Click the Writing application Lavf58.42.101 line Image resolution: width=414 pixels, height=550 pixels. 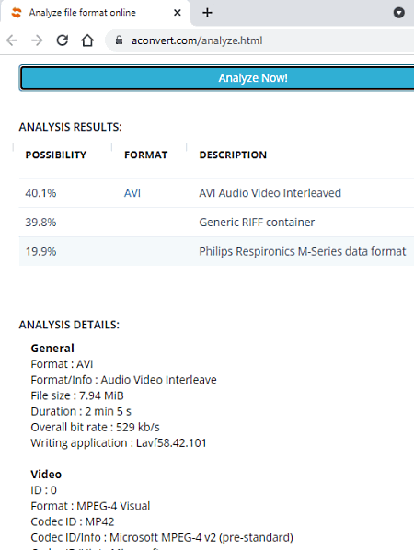[119, 443]
